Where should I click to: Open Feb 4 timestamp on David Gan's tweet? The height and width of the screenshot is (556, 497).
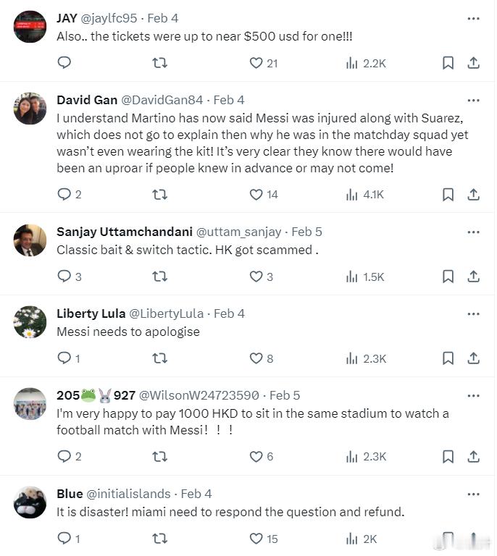229,100
